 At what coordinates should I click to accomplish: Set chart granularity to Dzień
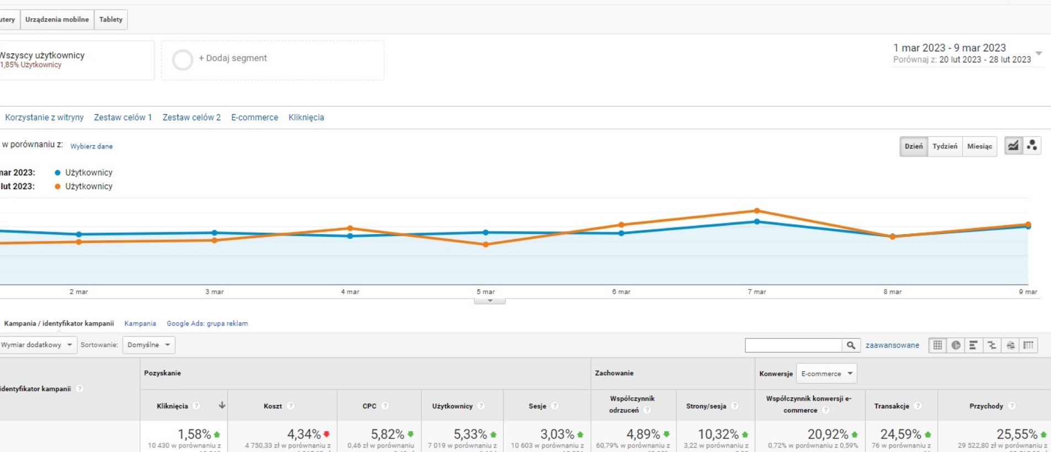tap(914, 146)
